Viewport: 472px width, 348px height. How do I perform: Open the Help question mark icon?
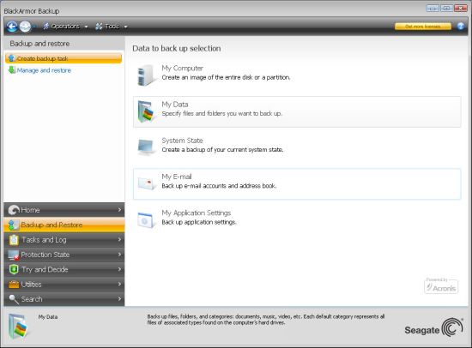[x=461, y=27]
